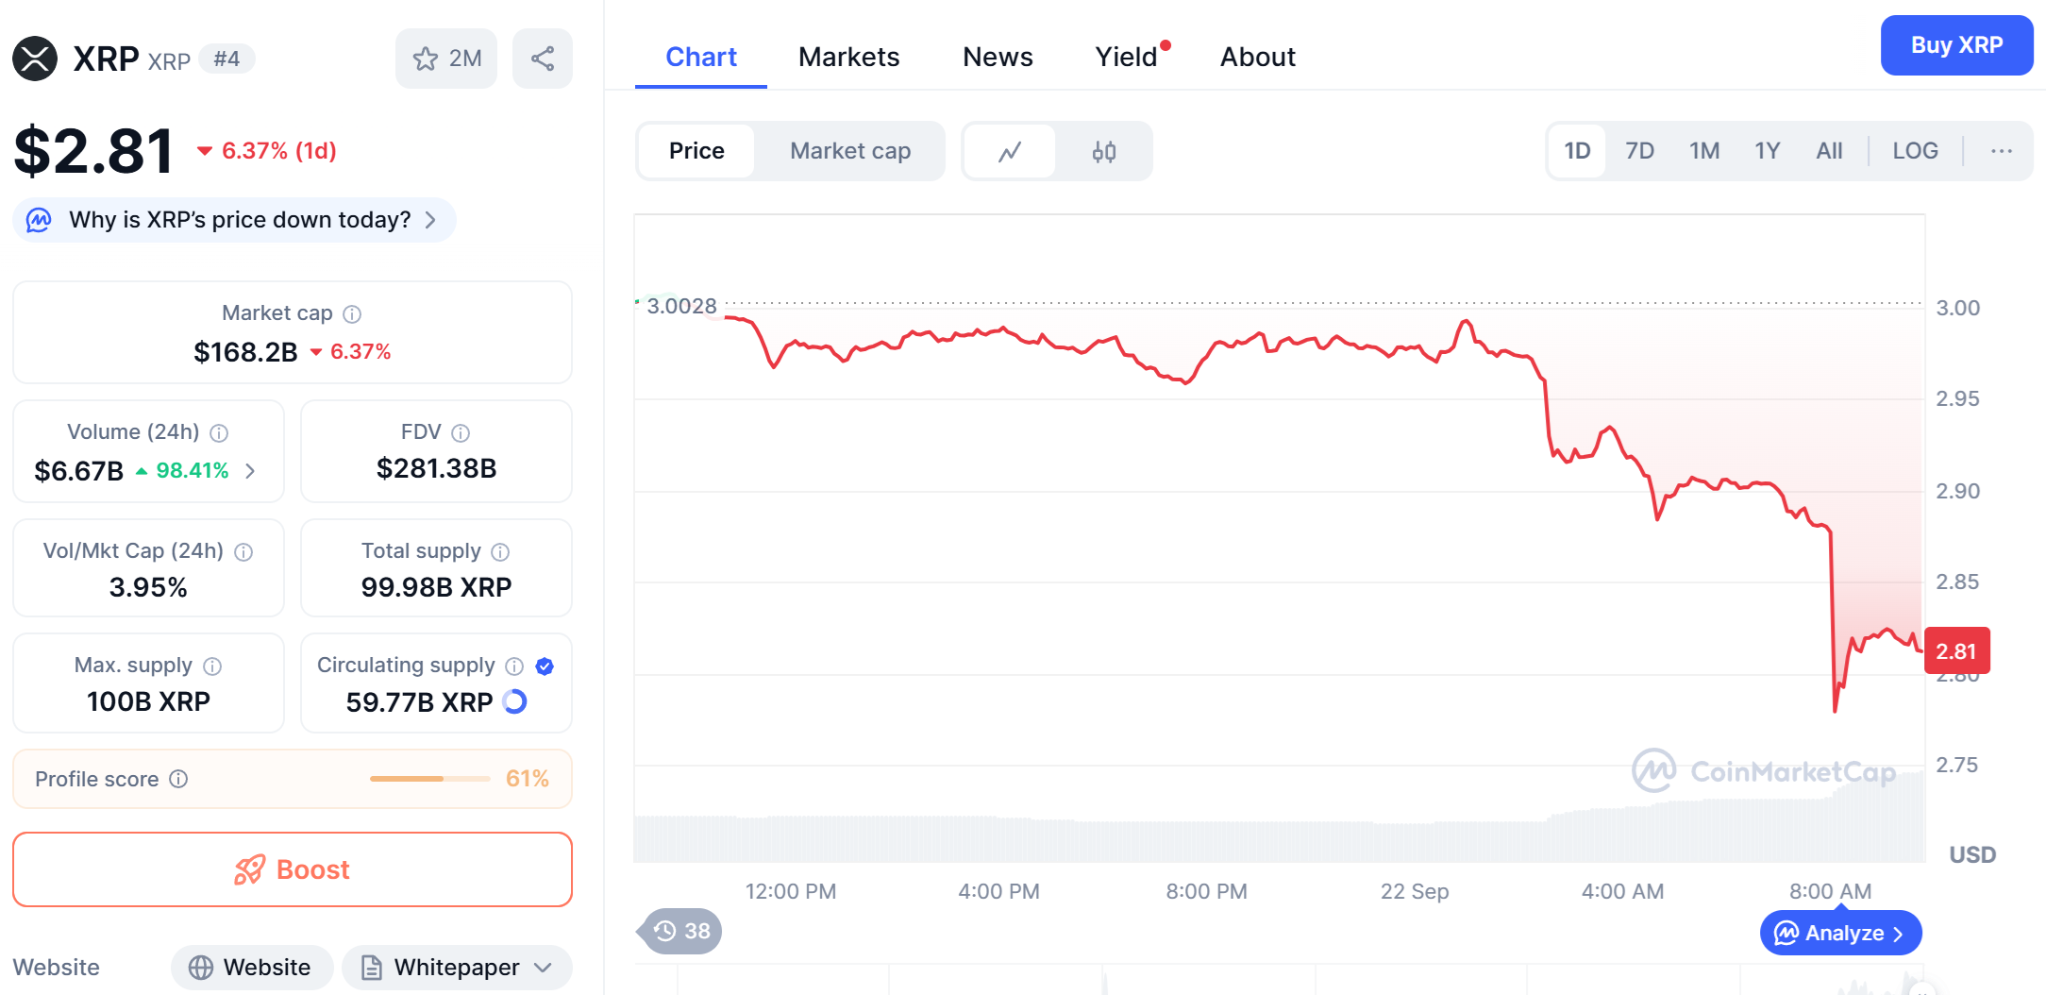
Task: Open the history events badge showing 38
Action: [681, 932]
